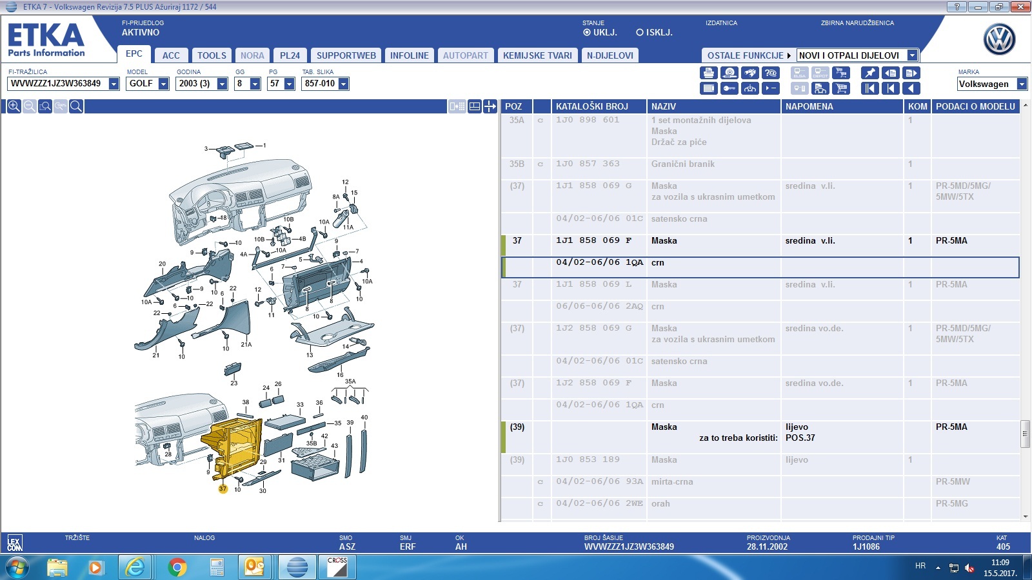The height and width of the screenshot is (580, 1032).
Task: Click the scroll down arrow of parts list
Action: pyautogui.click(x=1025, y=516)
